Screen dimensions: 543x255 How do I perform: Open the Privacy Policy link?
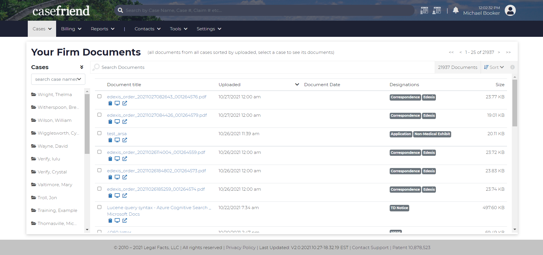241,247
